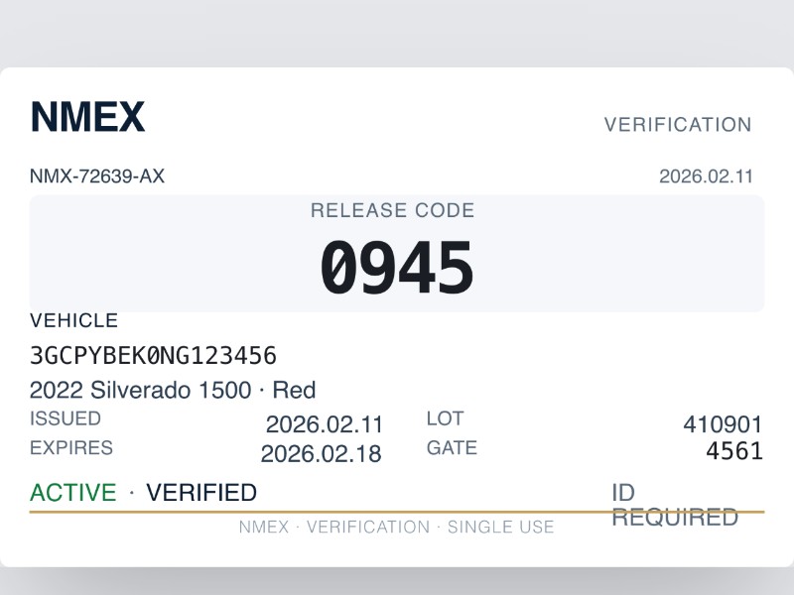This screenshot has width=794, height=595.
Task: Click the EXPIRES field label
Action: coord(71,447)
